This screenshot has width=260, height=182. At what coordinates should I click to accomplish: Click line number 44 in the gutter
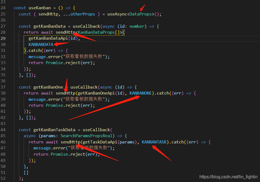pyautogui.click(x=3, y=130)
